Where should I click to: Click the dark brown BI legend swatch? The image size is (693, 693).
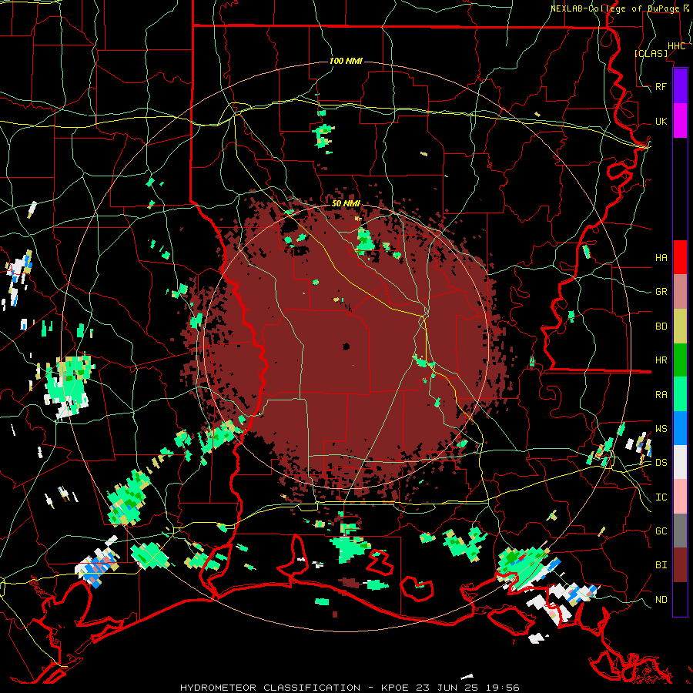pos(680,565)
